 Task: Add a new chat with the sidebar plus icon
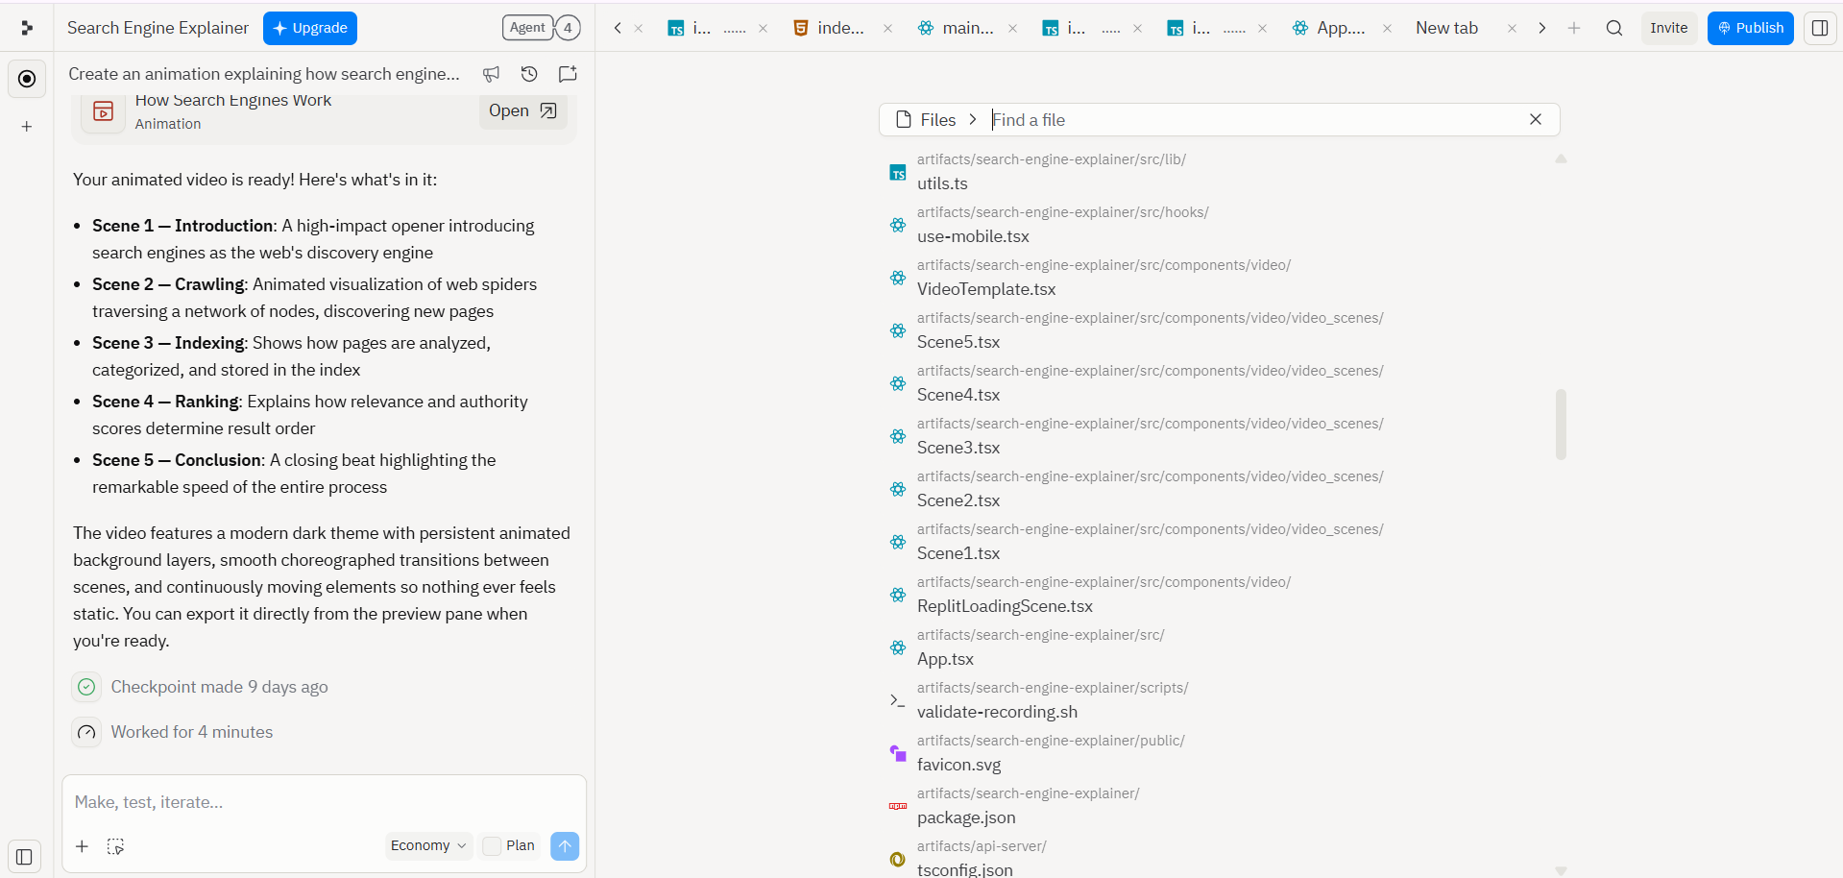pyautogui.click(x=27, y=126)
